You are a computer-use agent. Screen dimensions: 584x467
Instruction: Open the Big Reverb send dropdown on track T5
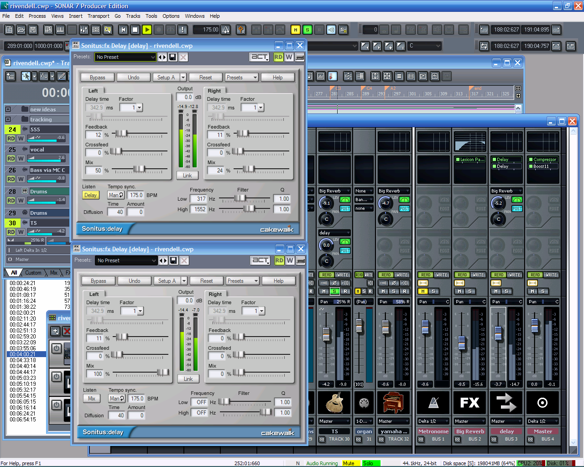click(334, 191)
